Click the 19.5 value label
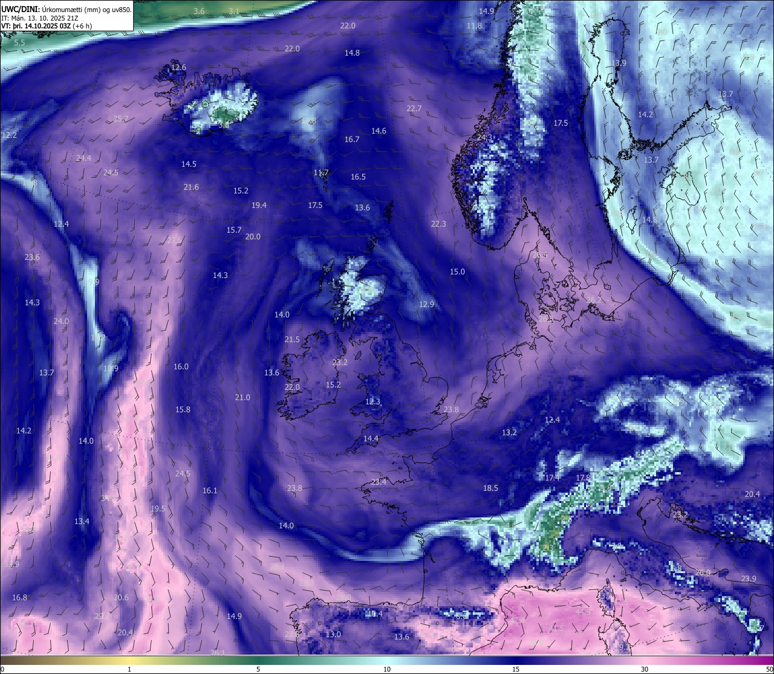The width and height of the screenshot is (774, 674). [x=158, y=508]
